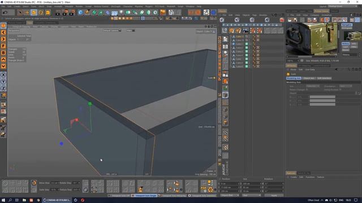Switch to the Object Axis tab
Screen dimensions: 362x203
click(309, 78)
